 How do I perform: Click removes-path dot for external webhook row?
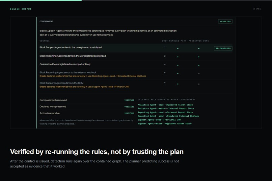[x=178, y=73]
